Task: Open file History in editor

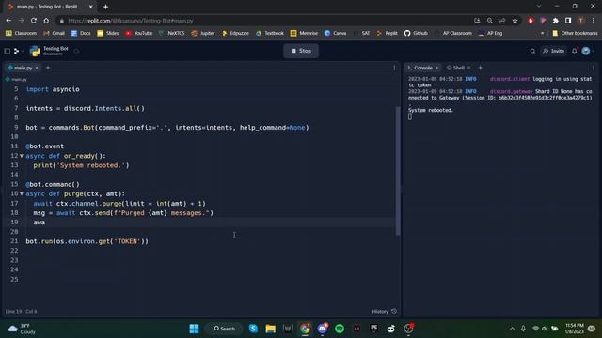Action: 384,311
